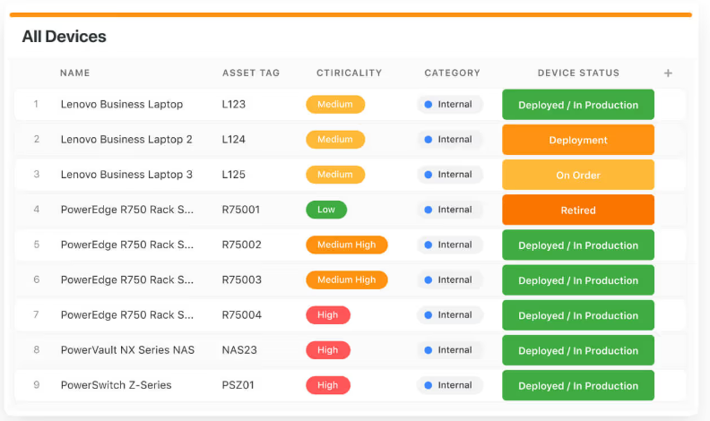Open PowerVault NX Series NAS name
Viewport: 710px width, 421px height.
127,350
